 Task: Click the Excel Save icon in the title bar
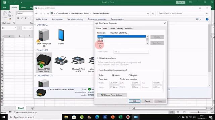[x=4, y=2]
